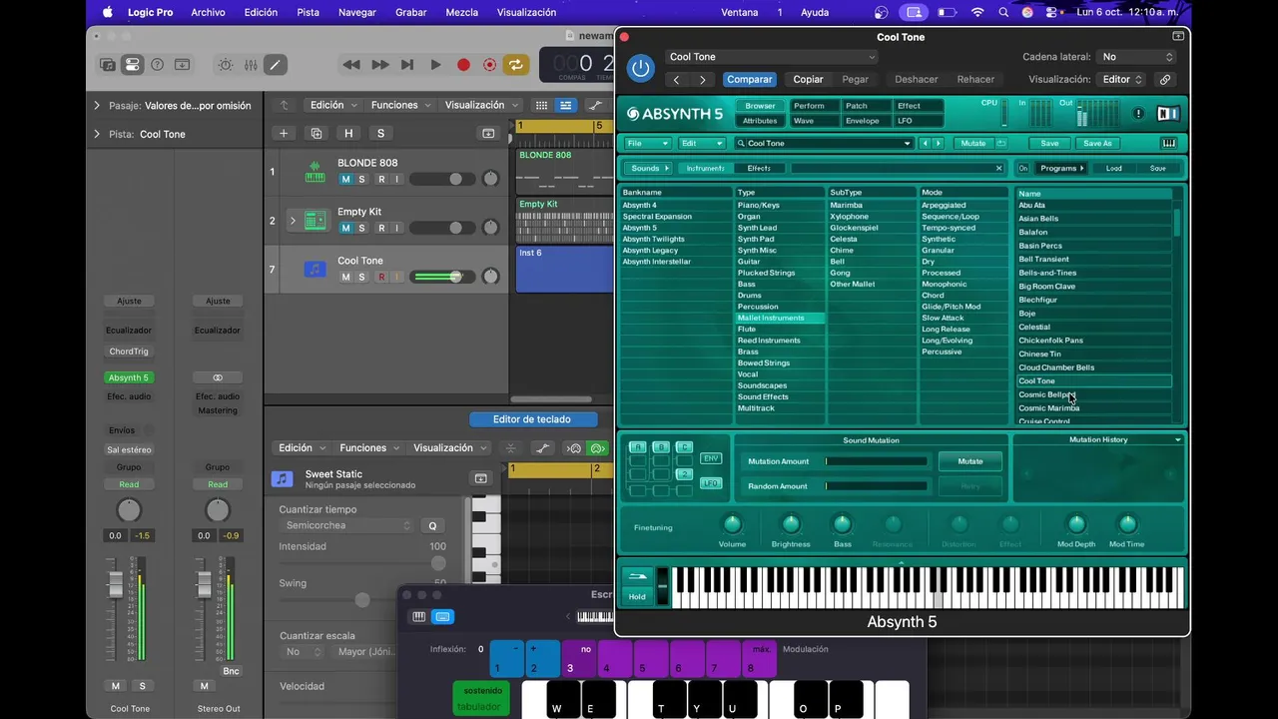Image resolution: width=1278 pixels, height=719 pixels.
Task: Click the Absynth ENV mutation button
Action: click(711, 458)
